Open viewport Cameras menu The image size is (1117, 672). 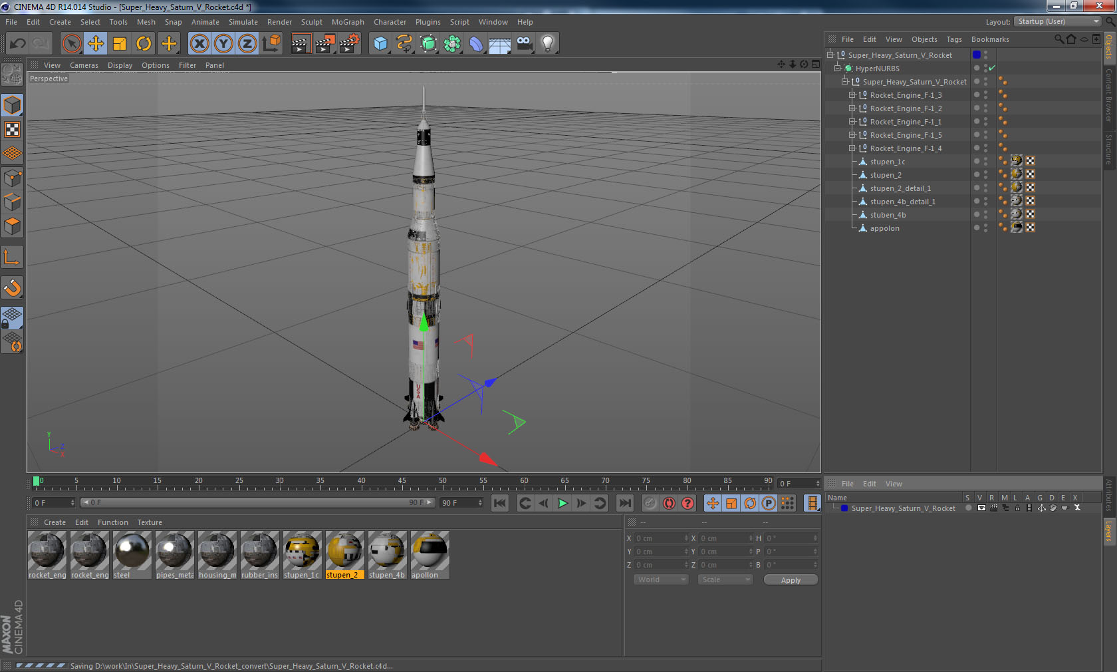coord(84,65)
